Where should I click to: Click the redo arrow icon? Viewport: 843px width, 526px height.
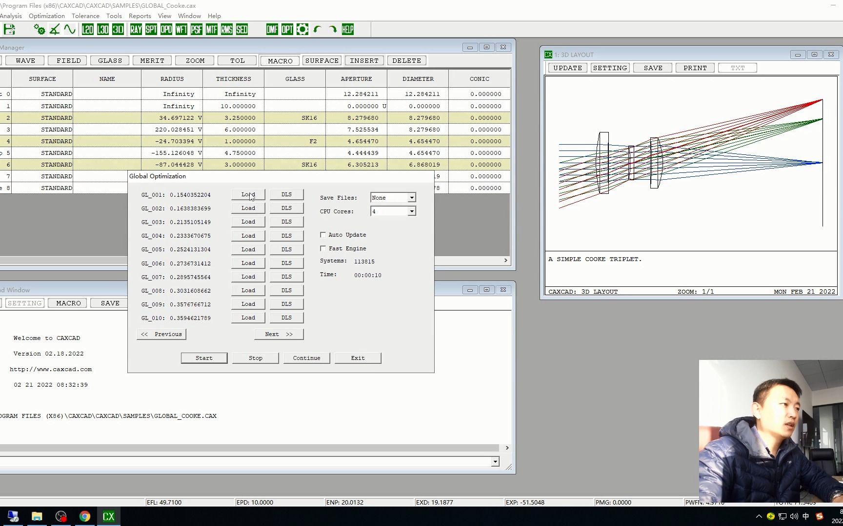tap(333, 29)
